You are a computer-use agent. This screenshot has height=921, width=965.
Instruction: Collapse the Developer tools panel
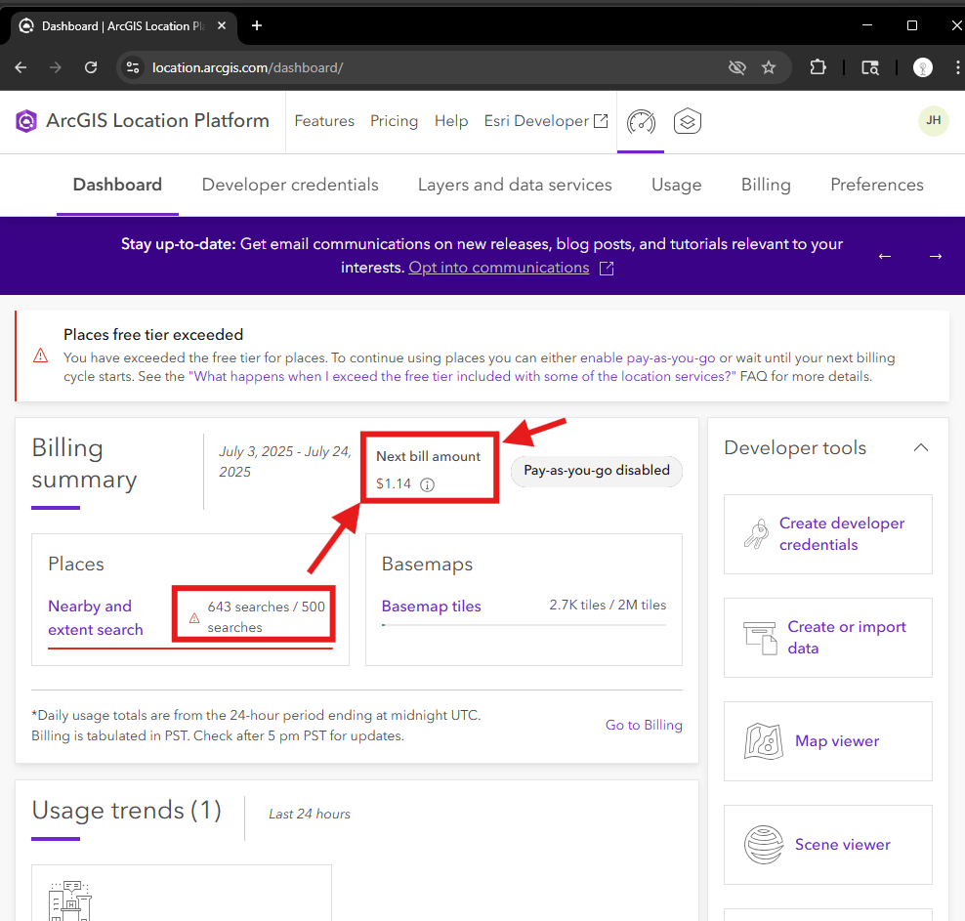[x=921, y=448]
